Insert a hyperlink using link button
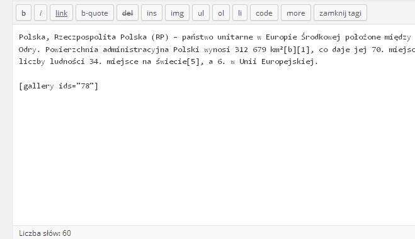Screen dimensions: 415x239 pyautogui.click(x=61, y=13)
